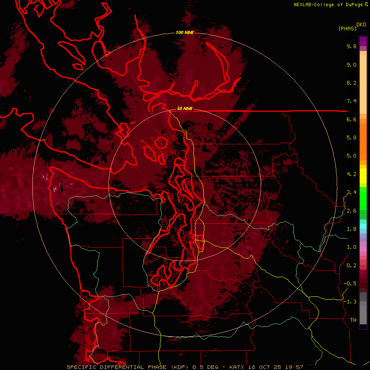Click the pink band of the color bar
The width and height of the screenshot is (370, 370).
pos(363,249)
